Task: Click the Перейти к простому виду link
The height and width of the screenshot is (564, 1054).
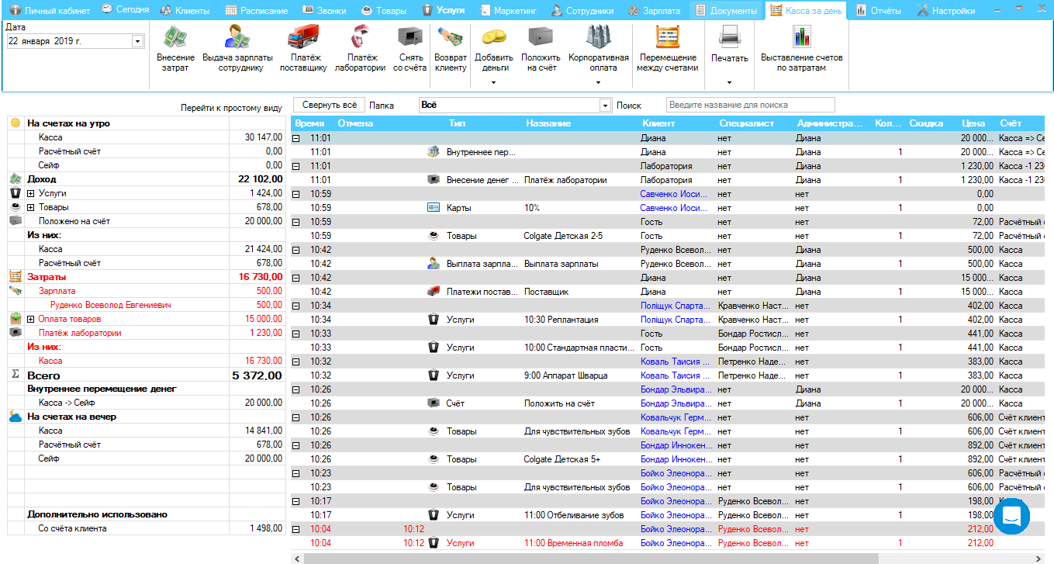Action: (231, 108)
